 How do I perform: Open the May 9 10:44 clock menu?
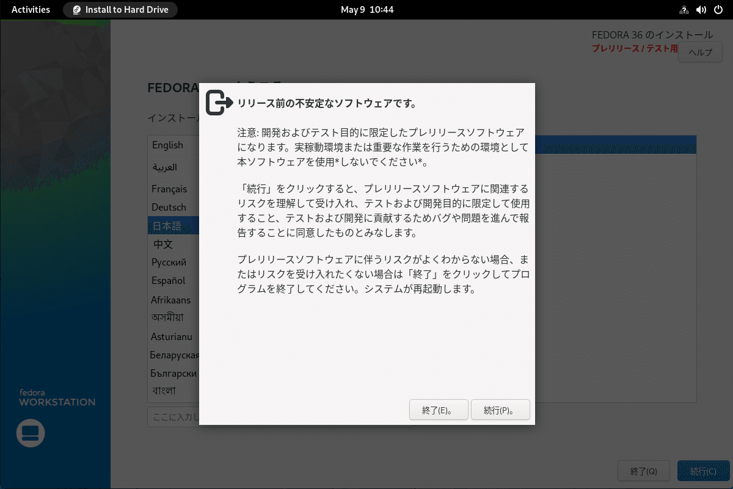(366, 10)
